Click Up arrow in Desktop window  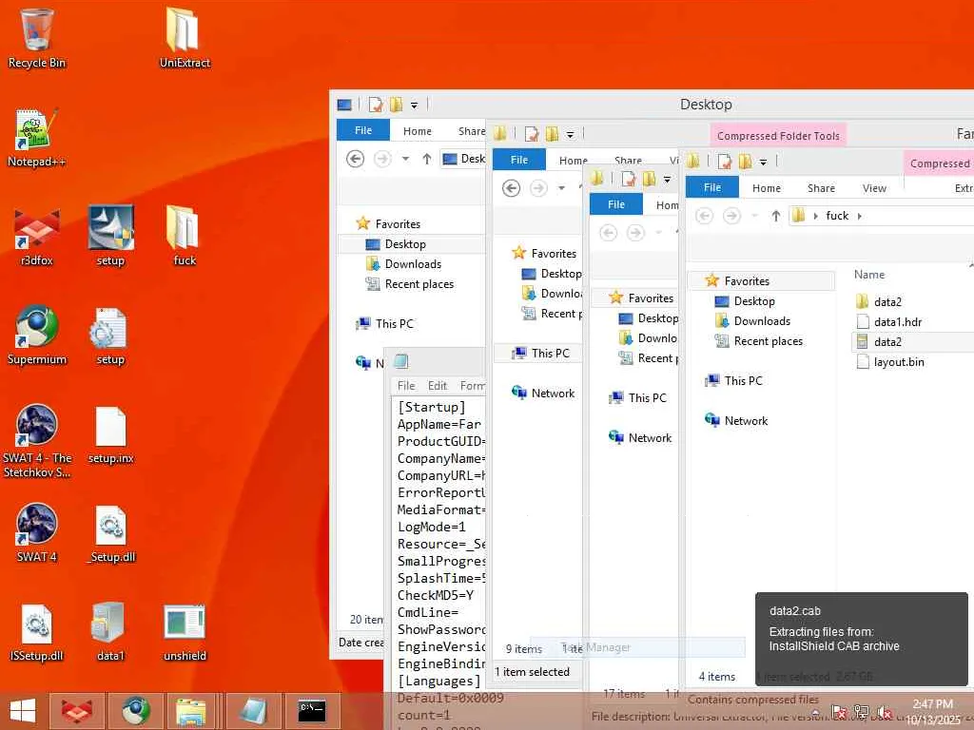[x=427, y=159]
